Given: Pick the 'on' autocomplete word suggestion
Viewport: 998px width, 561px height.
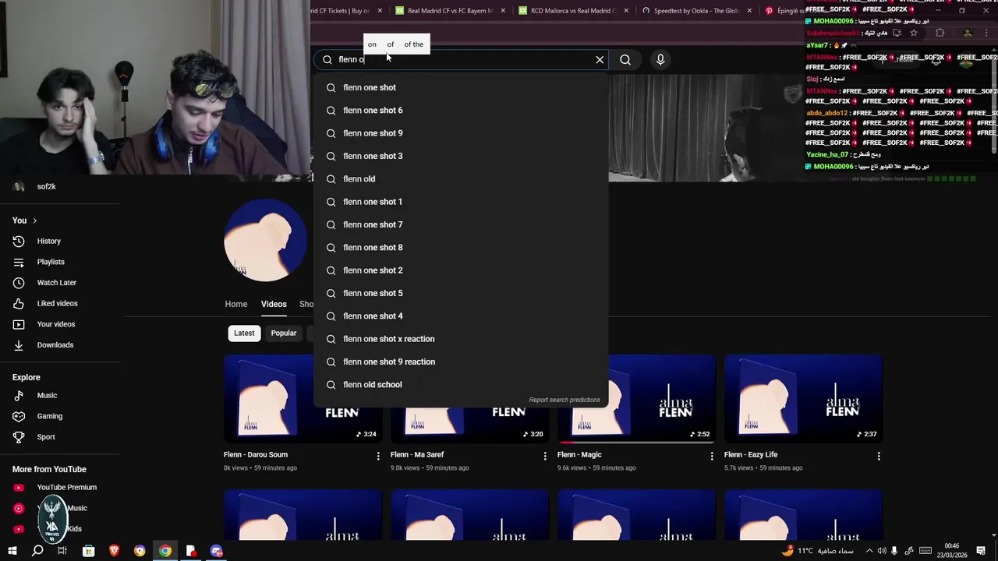Looking at the screenshot, I should [372, 44].
